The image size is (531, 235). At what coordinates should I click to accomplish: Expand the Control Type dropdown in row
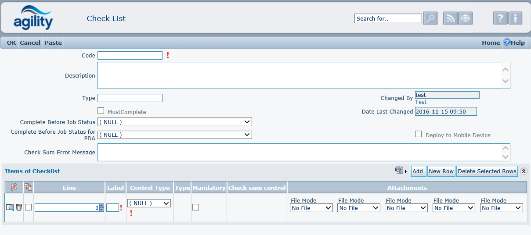click(149, 203)
